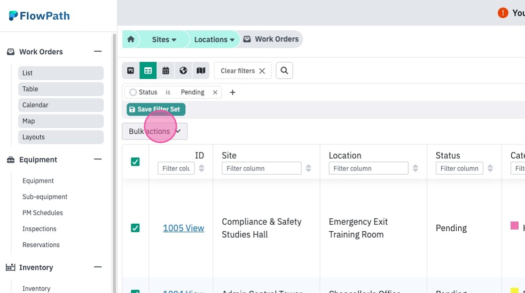The width and height of the screenshot is (525, 293).
Task: Click the Work Orders breadcrumb
Action: [271, 39]
